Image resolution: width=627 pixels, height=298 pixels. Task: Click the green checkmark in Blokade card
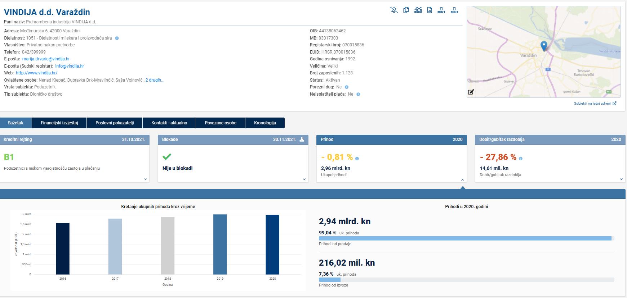tap(167, 157)
